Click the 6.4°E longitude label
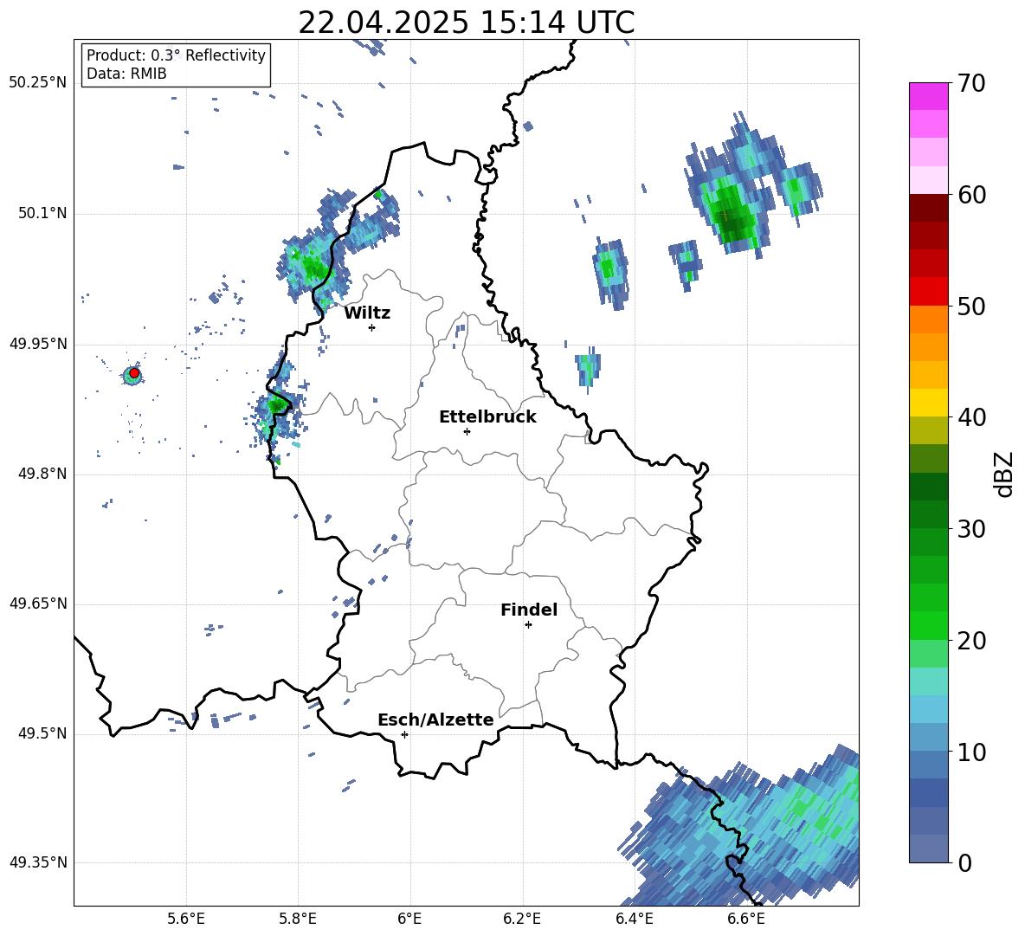The height and width of the screenshot is (936, 1025). coord(634,919)
